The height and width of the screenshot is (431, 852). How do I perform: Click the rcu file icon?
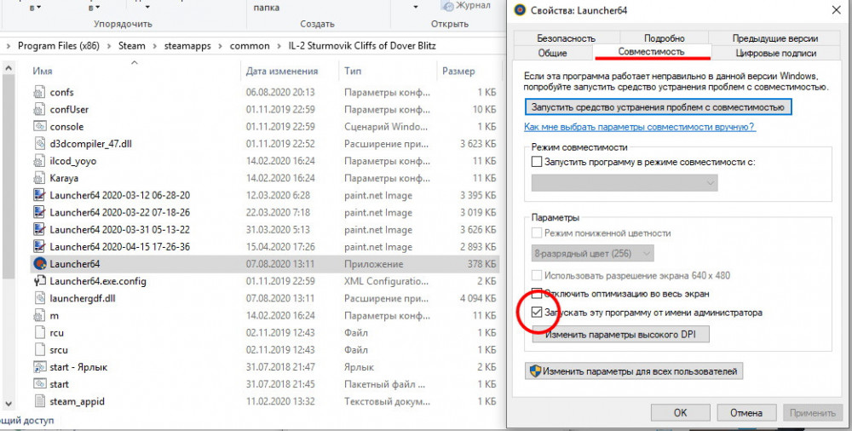click(39, 333)
